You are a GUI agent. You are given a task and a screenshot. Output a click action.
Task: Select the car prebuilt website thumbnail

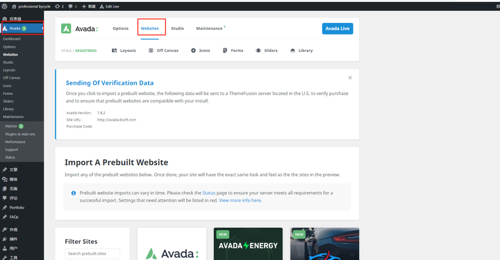pyautogui.click(x=324, y=244)
